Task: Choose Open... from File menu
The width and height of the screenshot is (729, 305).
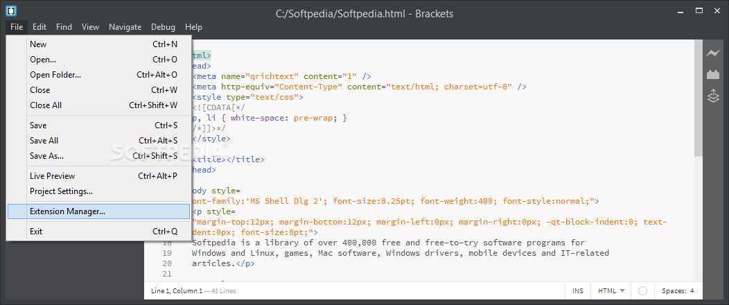Action: point(98,60)
